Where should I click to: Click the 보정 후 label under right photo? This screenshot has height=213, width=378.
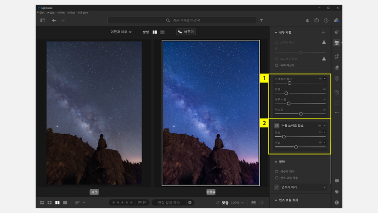[211, 192]
